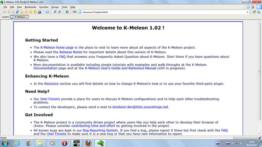Open the Documentation page link
262x147 pixels.
click(46, 68)
